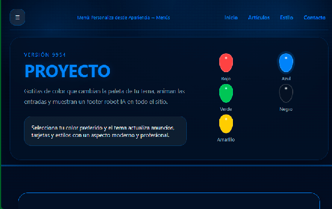Select the Negro color drop
332x209 pixels.
pyautogui.click(x=286, y=93)
